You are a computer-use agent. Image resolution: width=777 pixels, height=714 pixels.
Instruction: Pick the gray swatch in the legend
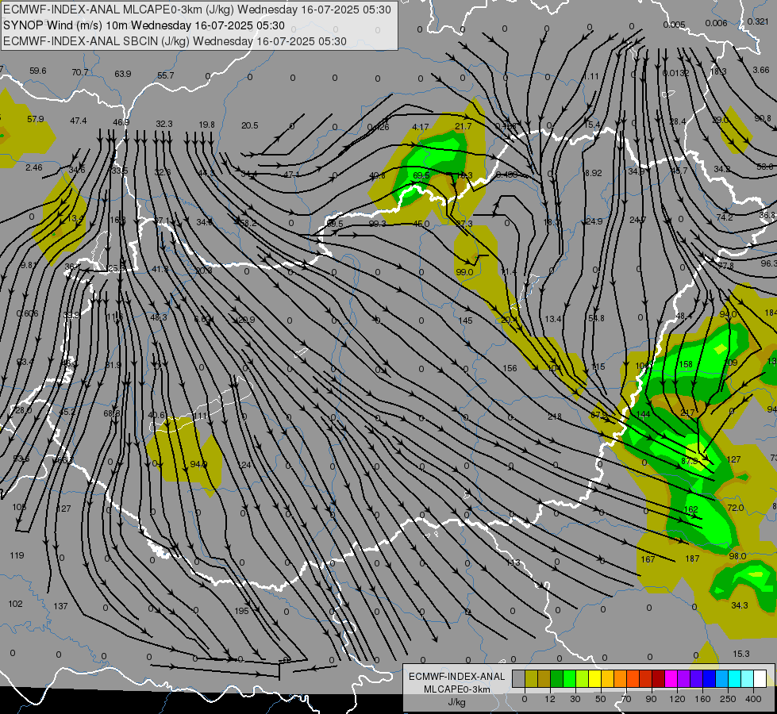click(518, 678)
